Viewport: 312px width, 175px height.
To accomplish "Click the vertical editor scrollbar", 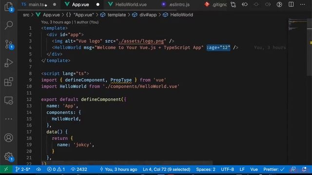I will point(310,47).
